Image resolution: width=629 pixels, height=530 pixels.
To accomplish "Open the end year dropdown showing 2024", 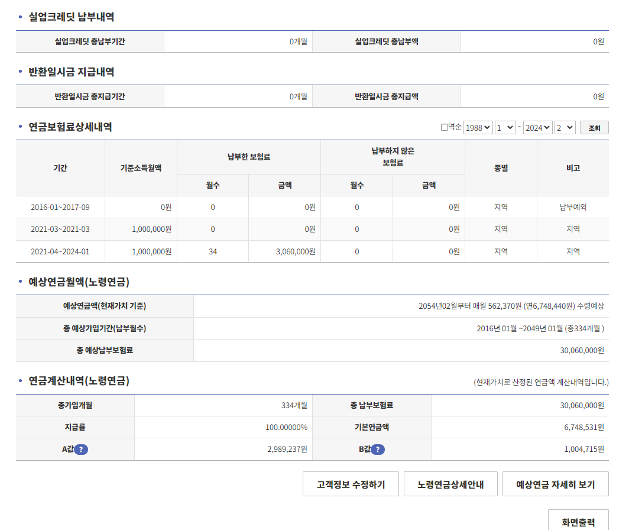I will 537,128.
